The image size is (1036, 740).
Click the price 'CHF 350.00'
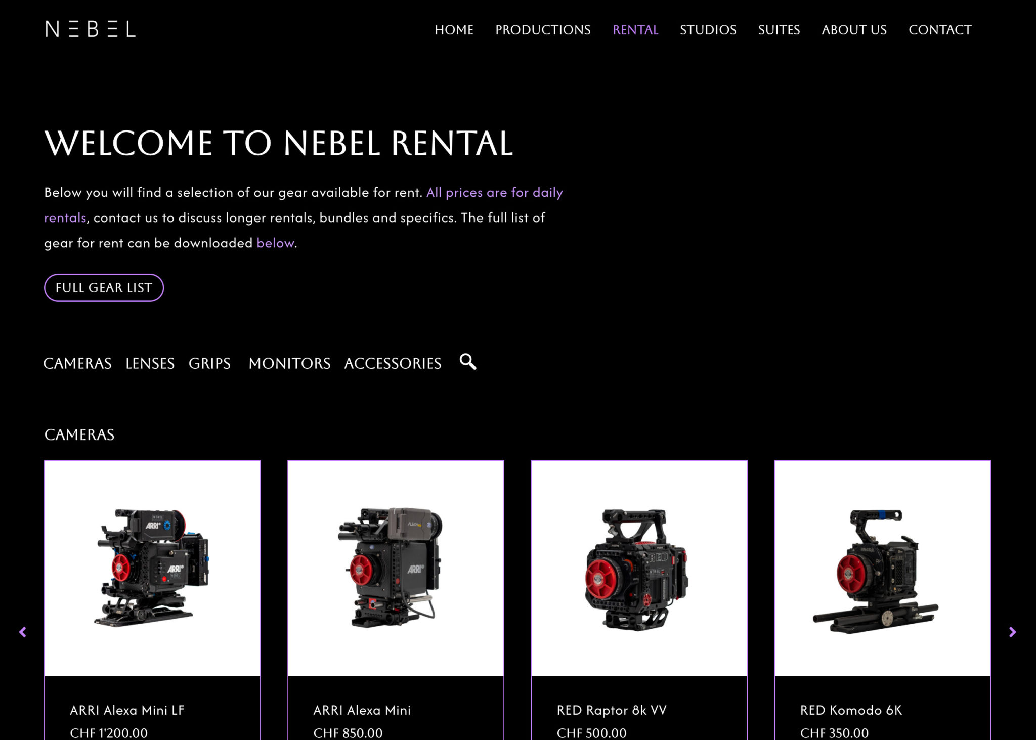[x=834, y=733]
